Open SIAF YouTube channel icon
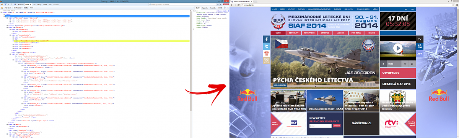The image size is (459, 138). 266,54
